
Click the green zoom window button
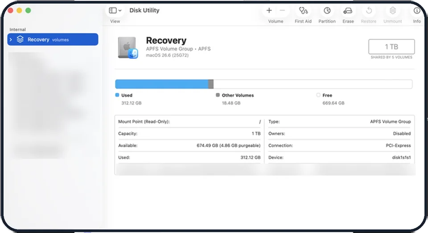(28, 10)
